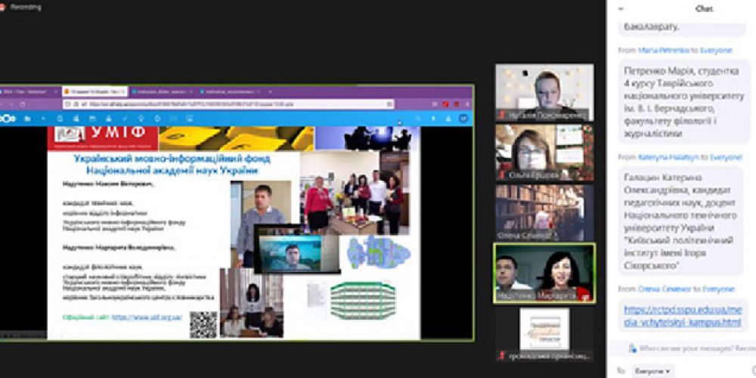Viewport: 756px width, 378px height.
Task: Select Олена Семеног's video thumbnail
Action: (544, 212)
